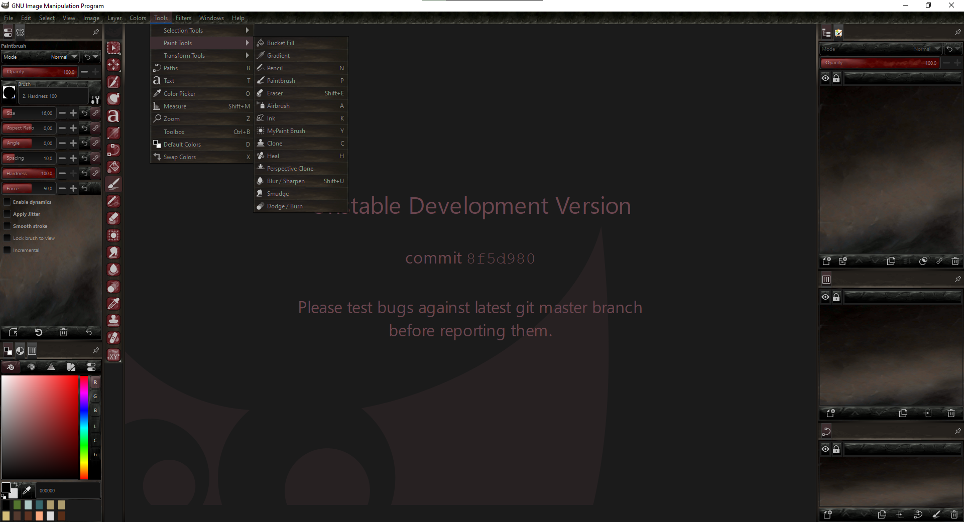Duplicate the layer via the duplicate icon
Screen dimensions: 964x522
tap(891, 261)
